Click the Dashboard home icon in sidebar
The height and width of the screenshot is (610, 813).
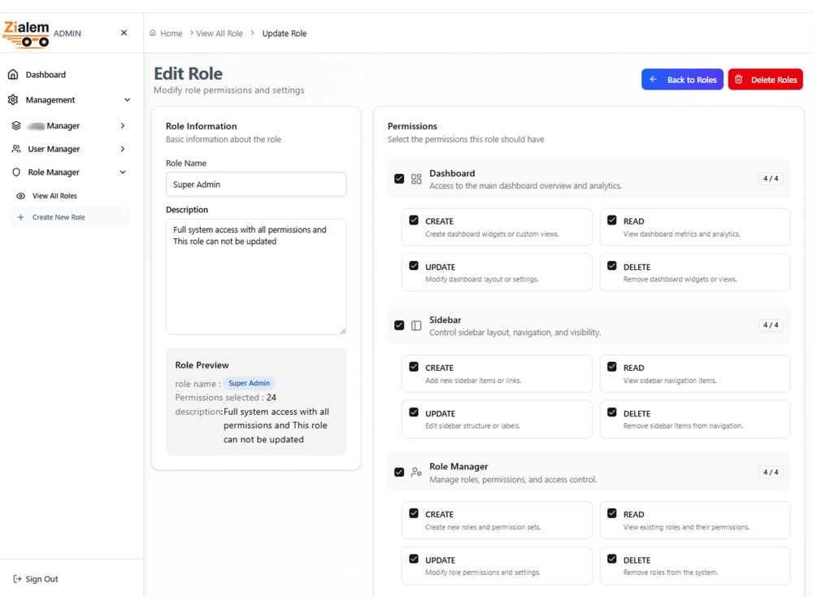14,74
